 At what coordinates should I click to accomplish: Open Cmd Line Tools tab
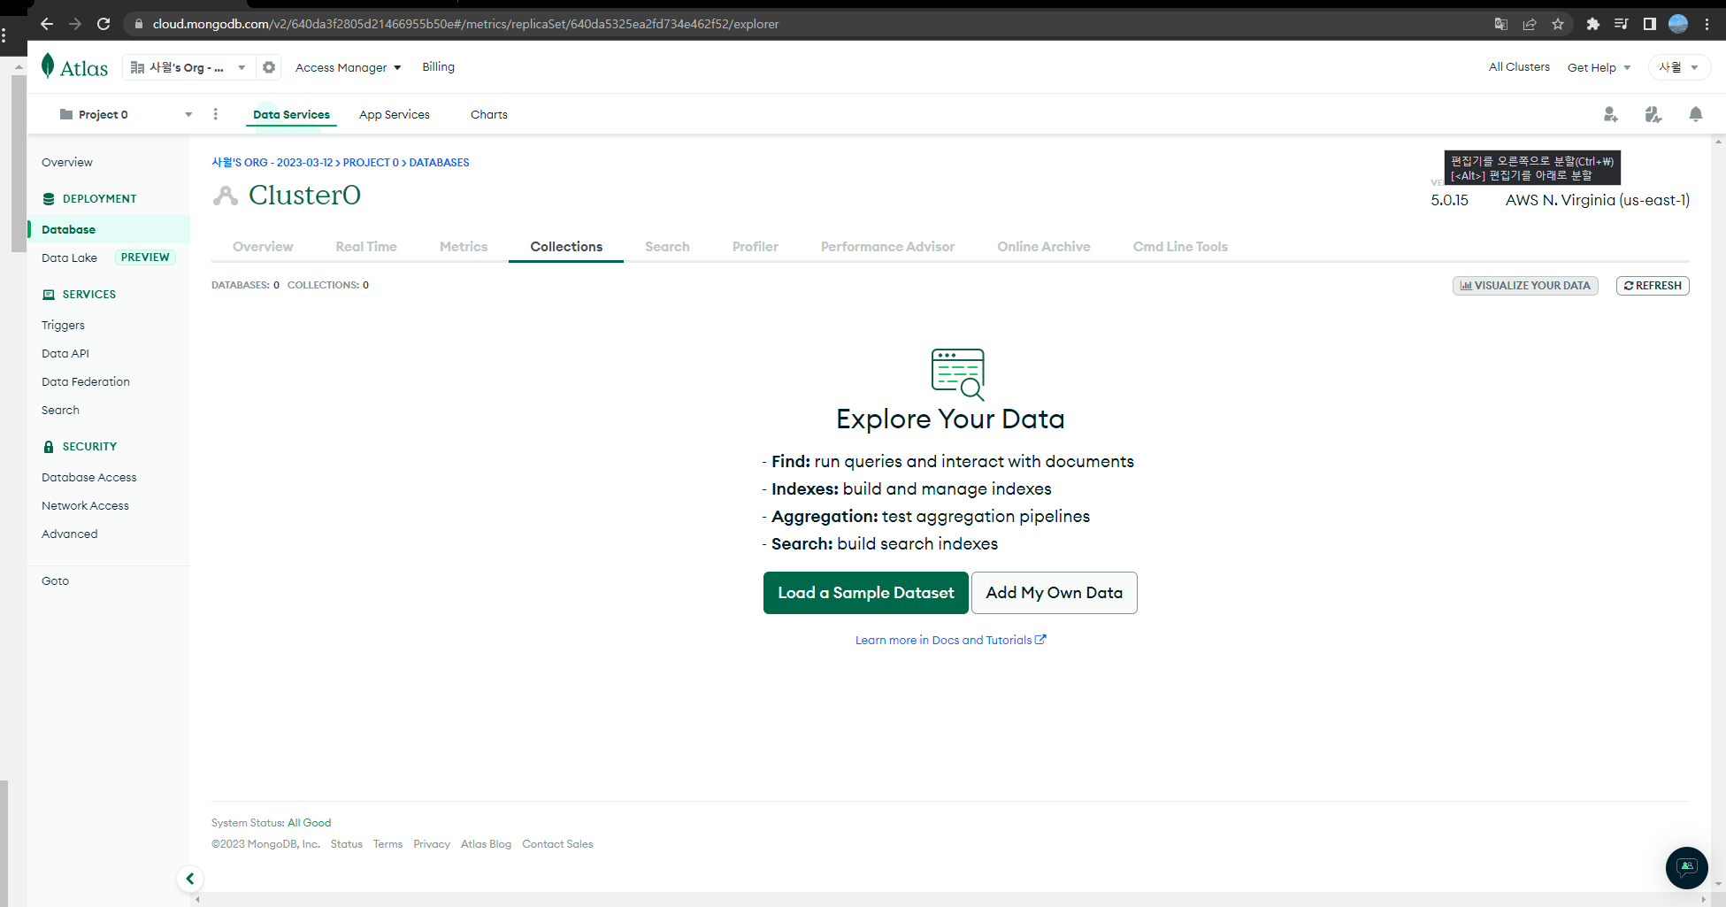point(1180,247)
